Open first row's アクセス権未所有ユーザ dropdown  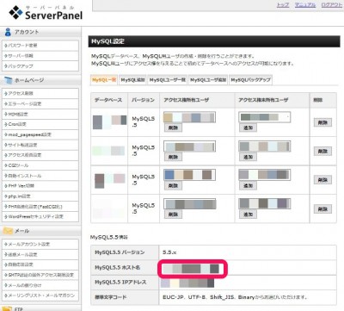tap(264, 117)
